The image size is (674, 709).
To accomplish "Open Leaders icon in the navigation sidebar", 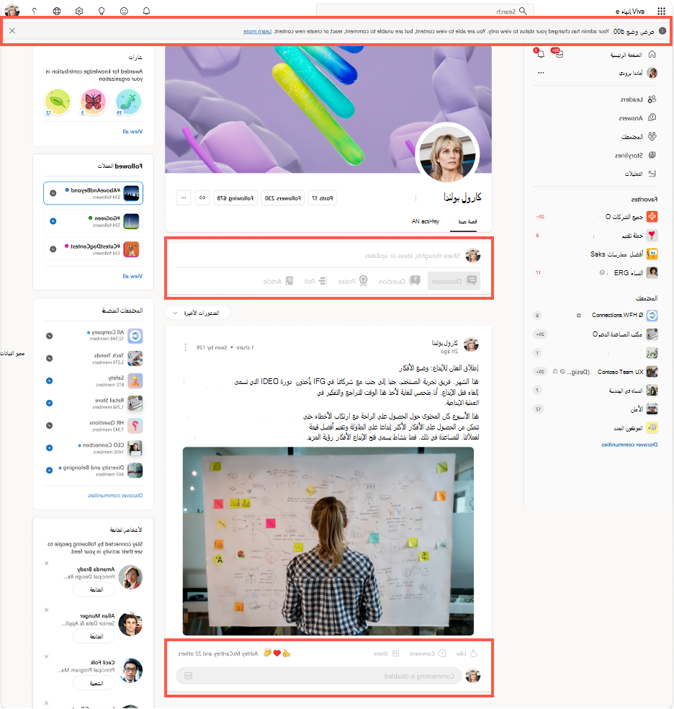I will click(x=652, y=99).
